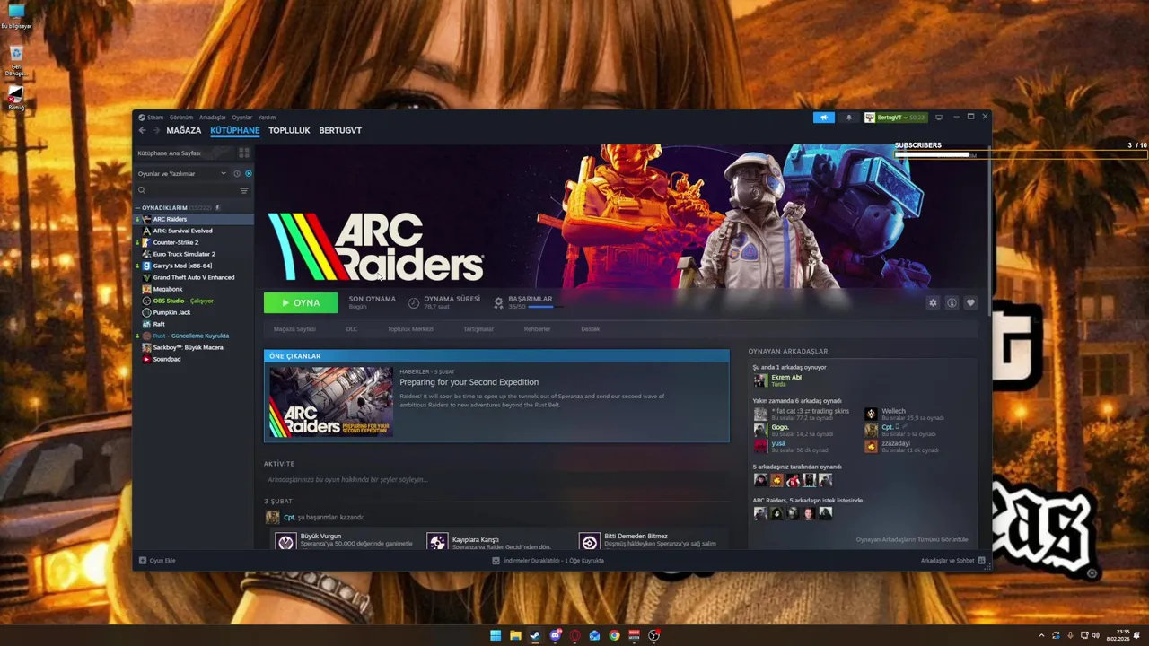Open the Rehberler link
The width and height of the screenshot is (1149, 646).
[x=537, y=329]
